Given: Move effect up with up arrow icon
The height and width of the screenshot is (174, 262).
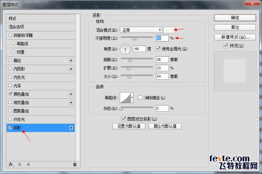Looking at the screenshot, I should pyautogui.click(x=20, y=165).
